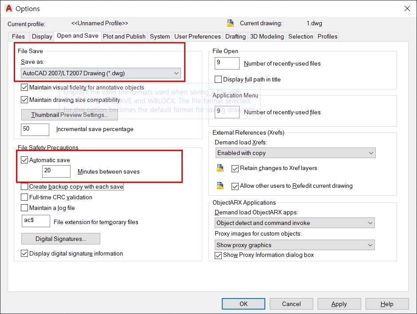Open the Profiles tab

[x=327, y=37]
